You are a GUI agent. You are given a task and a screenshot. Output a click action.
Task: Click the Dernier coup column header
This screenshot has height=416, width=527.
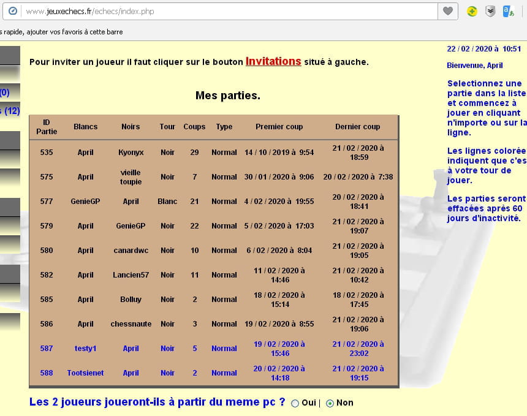pos(358,127)
